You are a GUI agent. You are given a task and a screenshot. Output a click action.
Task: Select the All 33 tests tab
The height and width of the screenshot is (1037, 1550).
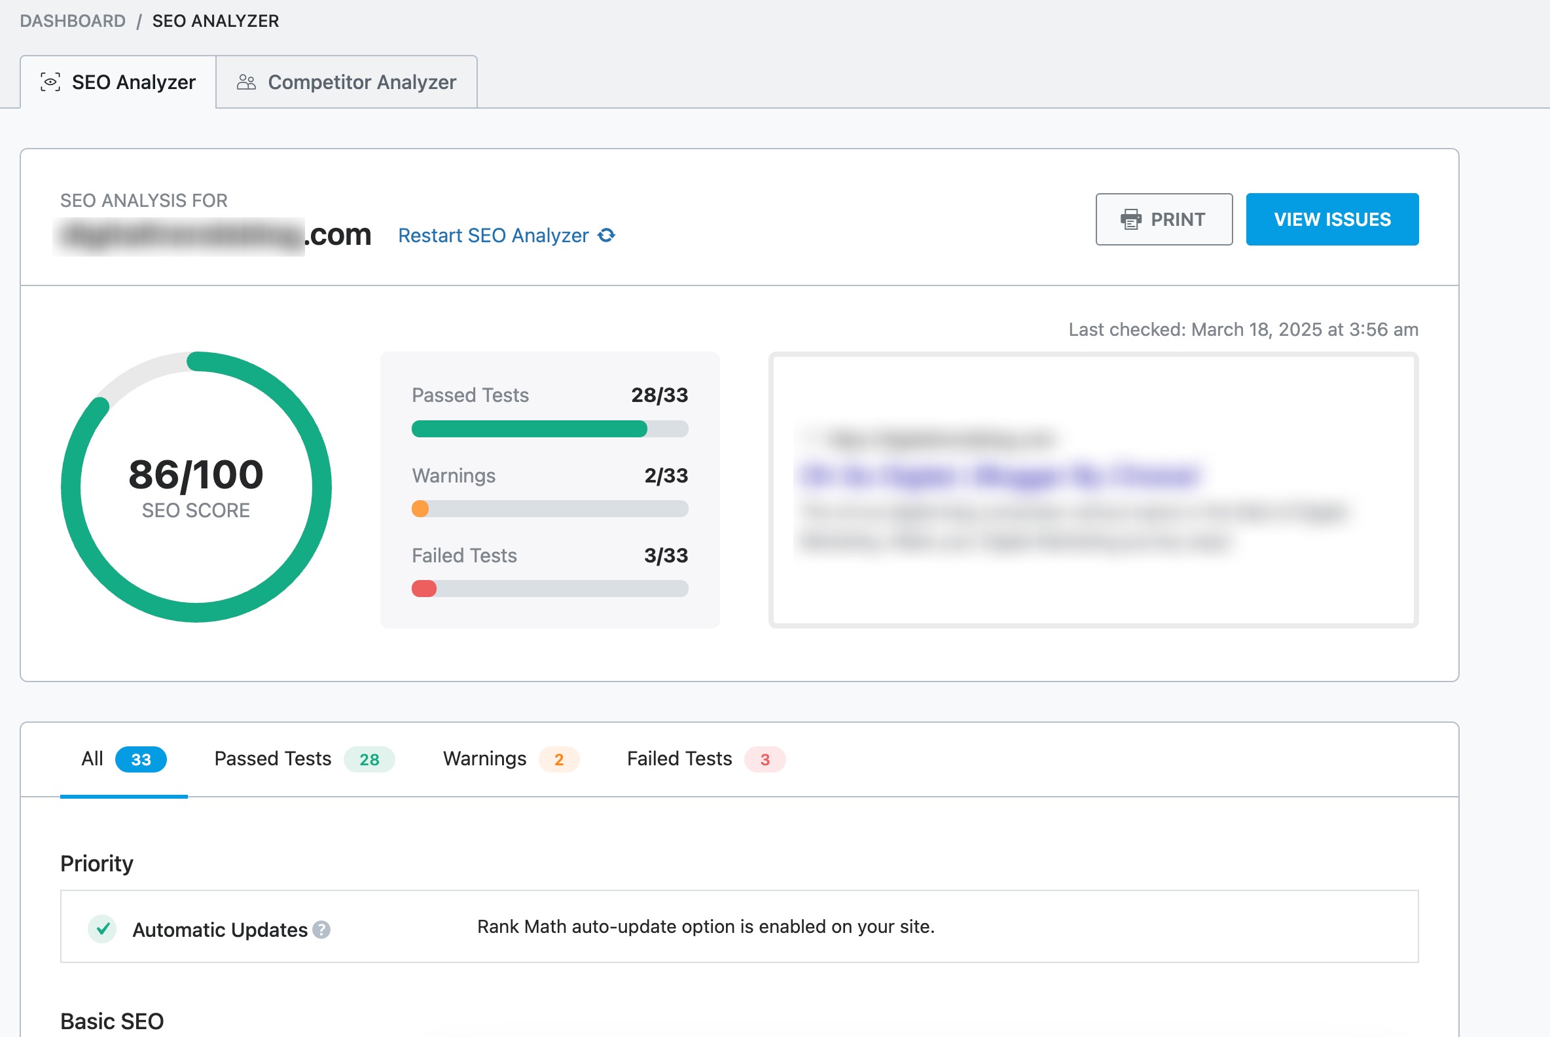tap(123, 759)
